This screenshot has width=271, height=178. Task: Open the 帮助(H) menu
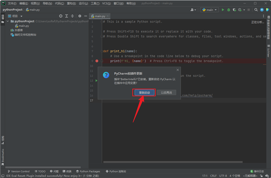131,4
